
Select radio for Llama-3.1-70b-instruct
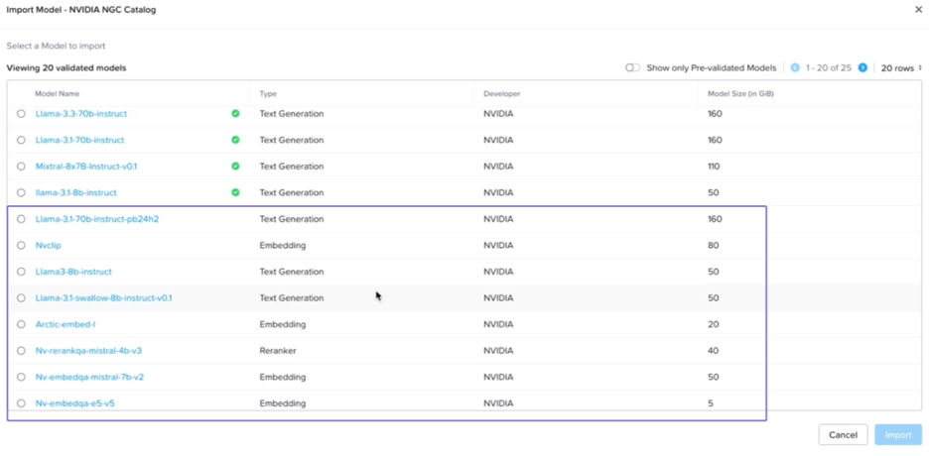click(x=21, y=140)
